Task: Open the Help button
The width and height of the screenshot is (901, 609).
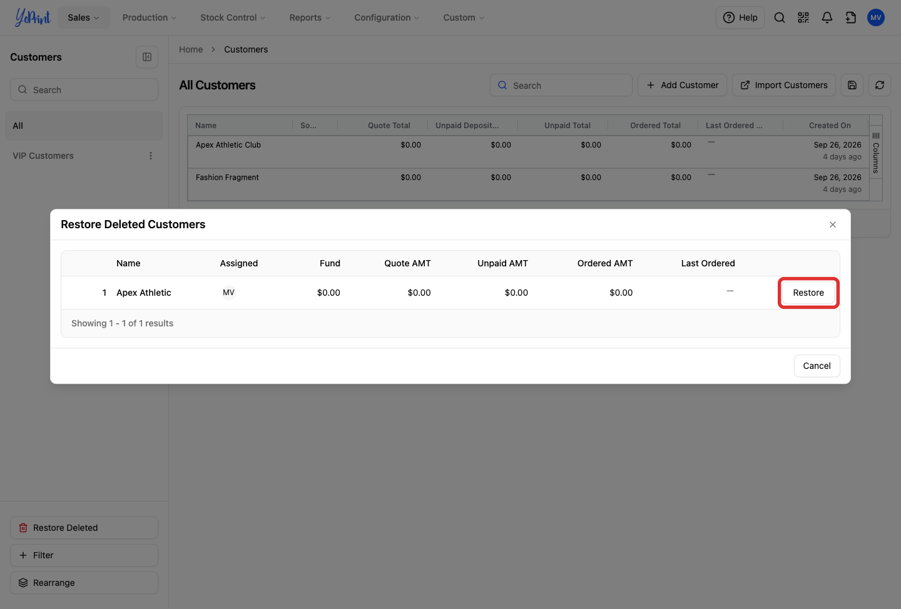Action: [x=740, y=18]
